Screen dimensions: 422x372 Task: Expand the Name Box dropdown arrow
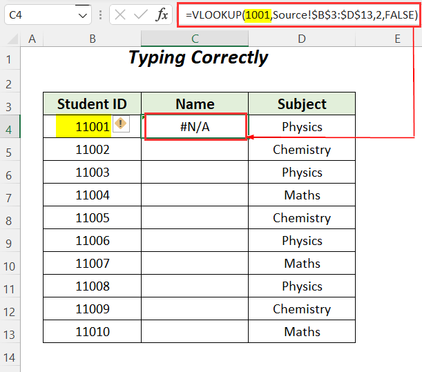click(83, 15)
